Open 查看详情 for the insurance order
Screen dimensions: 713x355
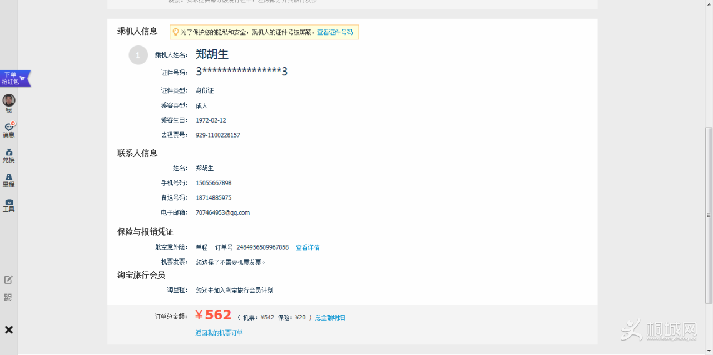pyautogui.click(x=308, y=247)
